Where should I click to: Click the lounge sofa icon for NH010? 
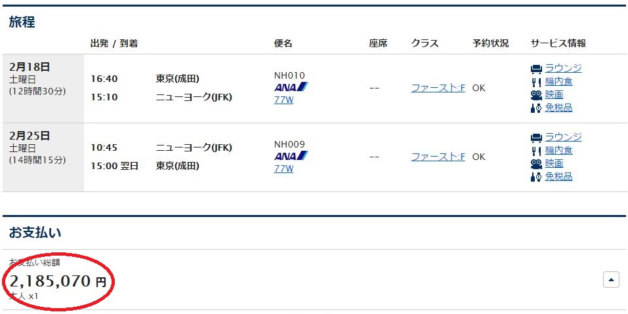(536, 69)
